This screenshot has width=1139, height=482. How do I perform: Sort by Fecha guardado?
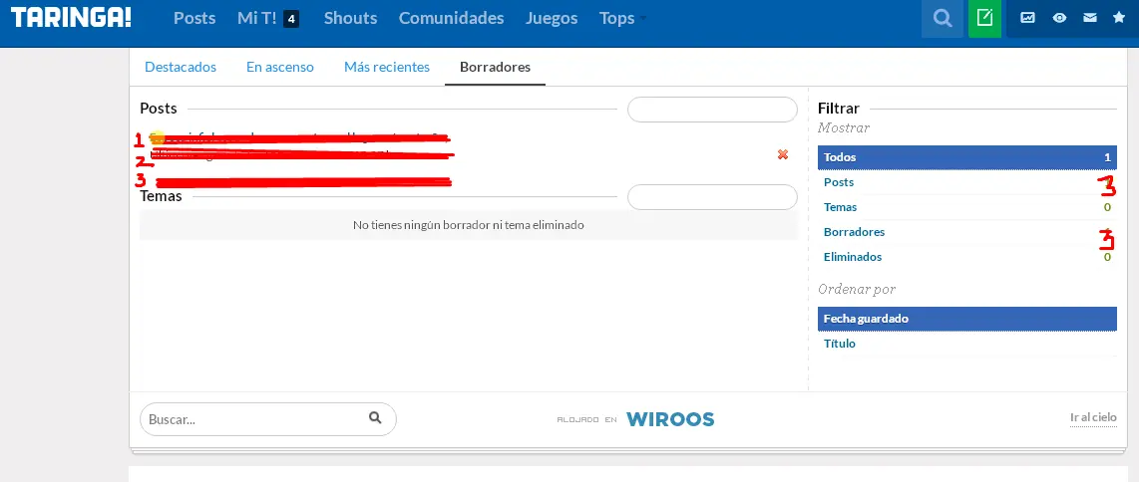(x=966, y=319)
